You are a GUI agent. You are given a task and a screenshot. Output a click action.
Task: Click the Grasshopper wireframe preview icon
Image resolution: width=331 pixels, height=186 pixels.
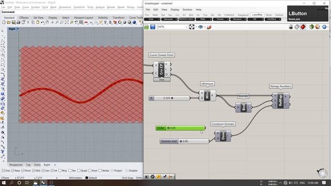coord(297,27)
